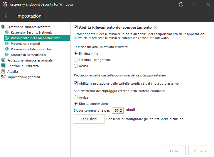
Task: Open Impostazioni generali section
Action: pos(23,77)
